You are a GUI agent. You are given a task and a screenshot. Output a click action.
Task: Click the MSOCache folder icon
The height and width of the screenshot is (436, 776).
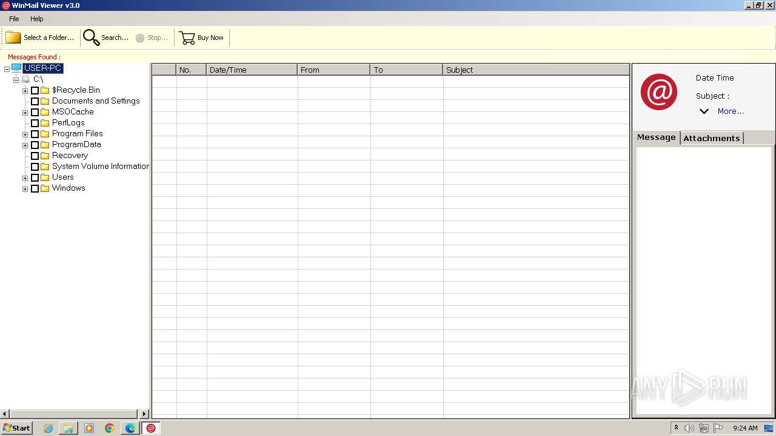[45, 112]
